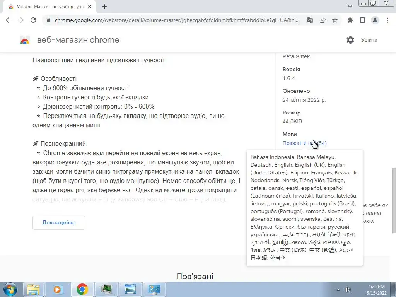Click Показати всі (54) languages link
396x297 pixels.
coord(305,143)
